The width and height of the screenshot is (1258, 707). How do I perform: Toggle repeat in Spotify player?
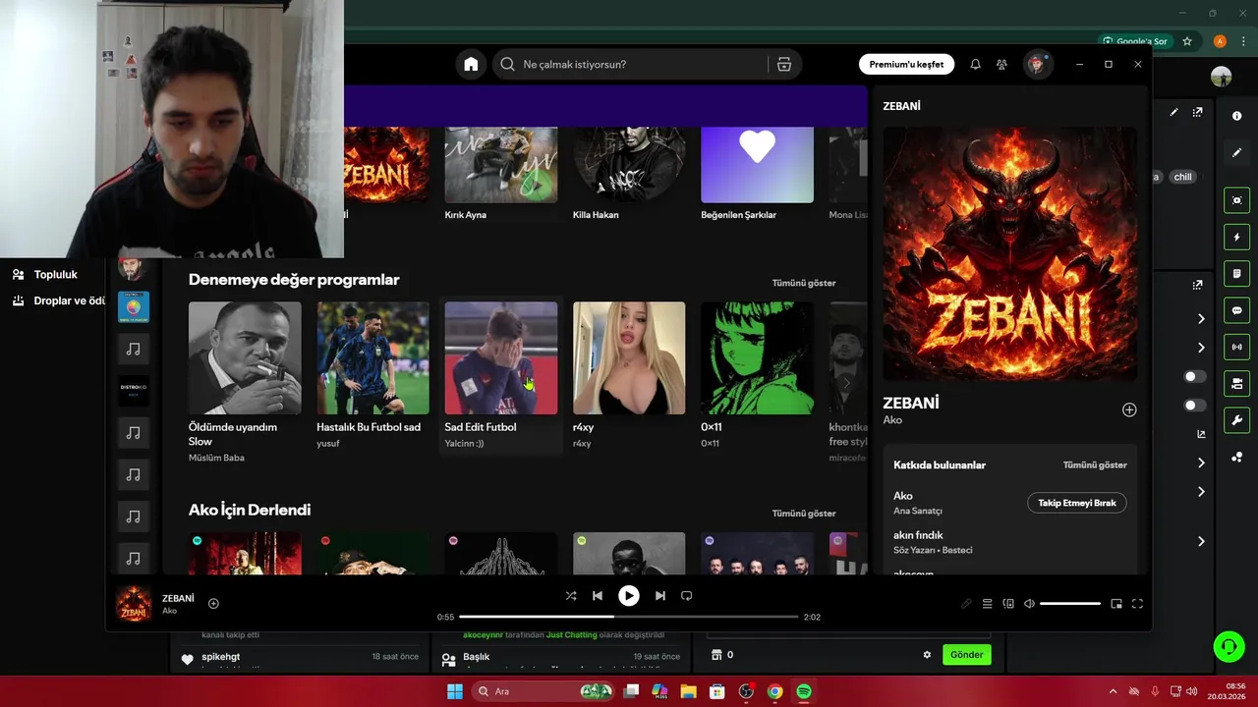(687, 595)
